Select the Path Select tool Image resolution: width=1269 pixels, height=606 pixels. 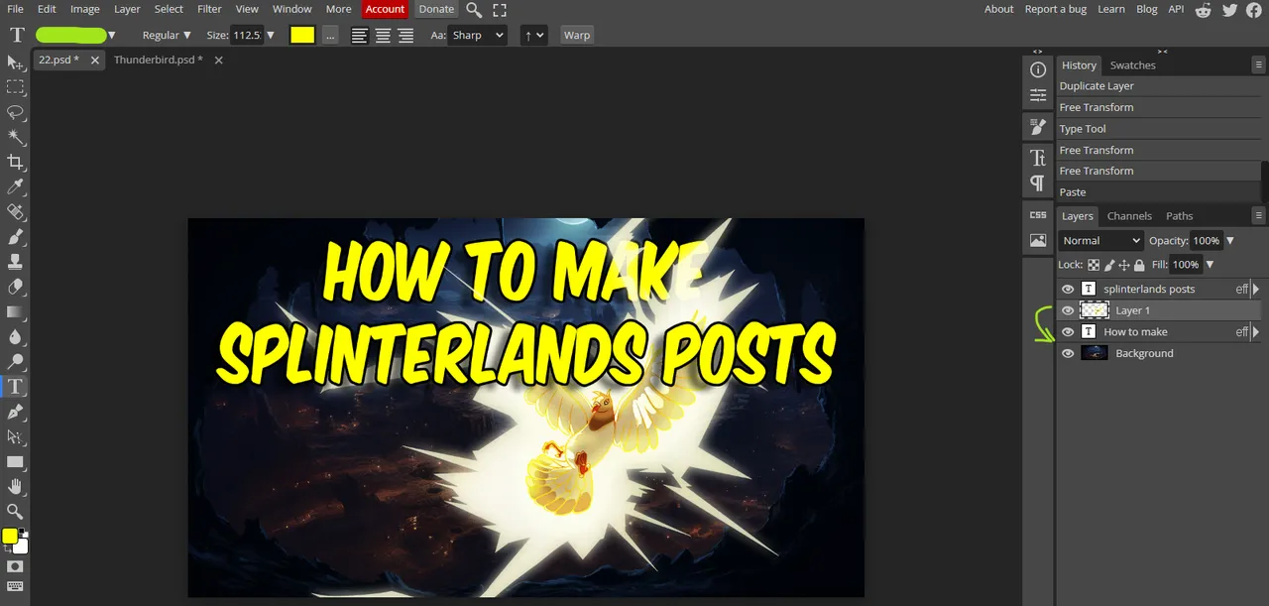[x=15, y=436]
